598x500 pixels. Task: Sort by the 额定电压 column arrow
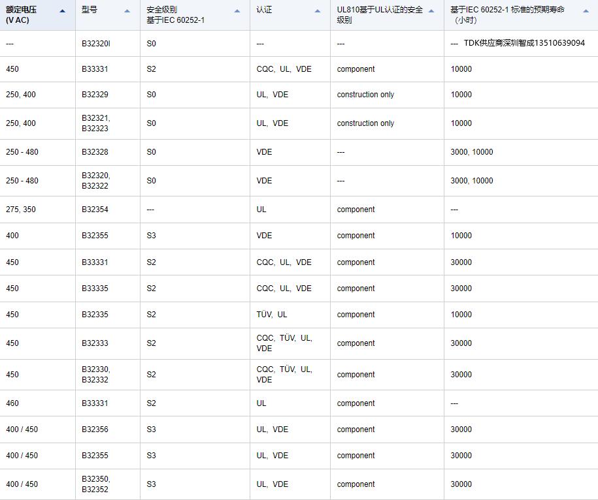63,11
